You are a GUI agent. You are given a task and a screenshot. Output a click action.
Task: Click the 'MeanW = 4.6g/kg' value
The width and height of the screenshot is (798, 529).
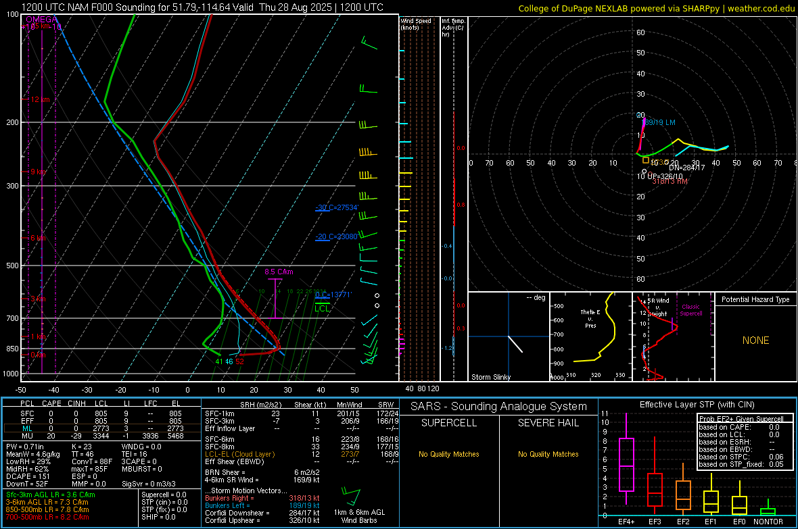coord(32,454)
